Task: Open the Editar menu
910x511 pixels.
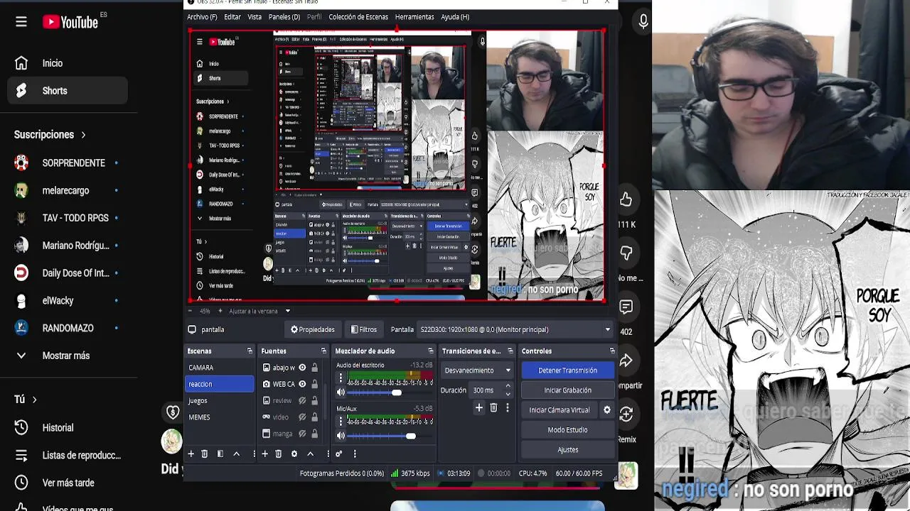Action: [232, 16]
